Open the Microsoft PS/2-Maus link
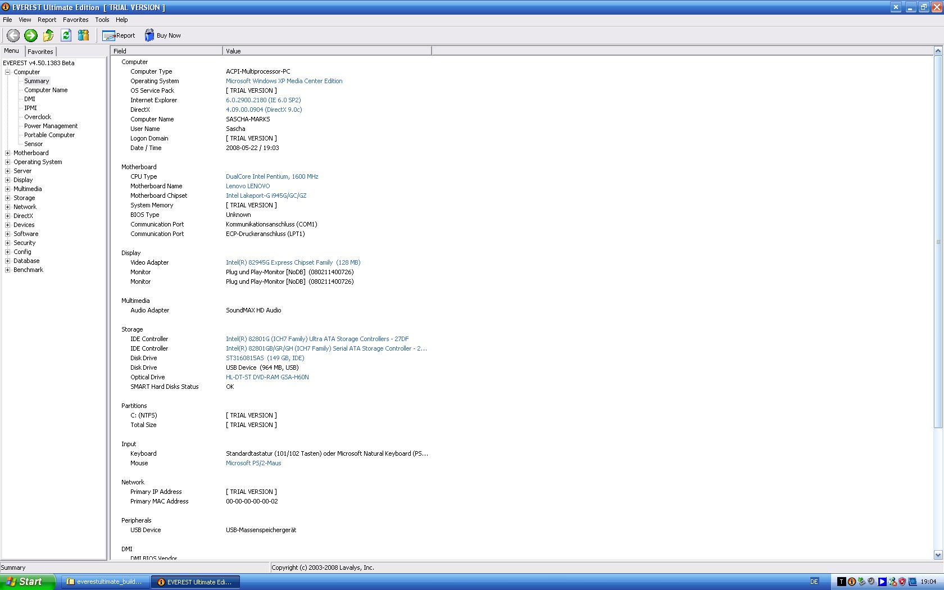 253,463
